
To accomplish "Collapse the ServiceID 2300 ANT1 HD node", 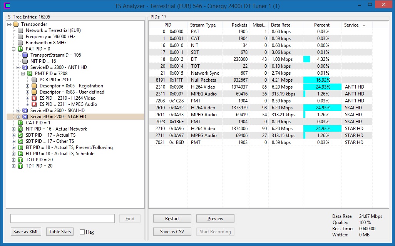I will 18,67.
